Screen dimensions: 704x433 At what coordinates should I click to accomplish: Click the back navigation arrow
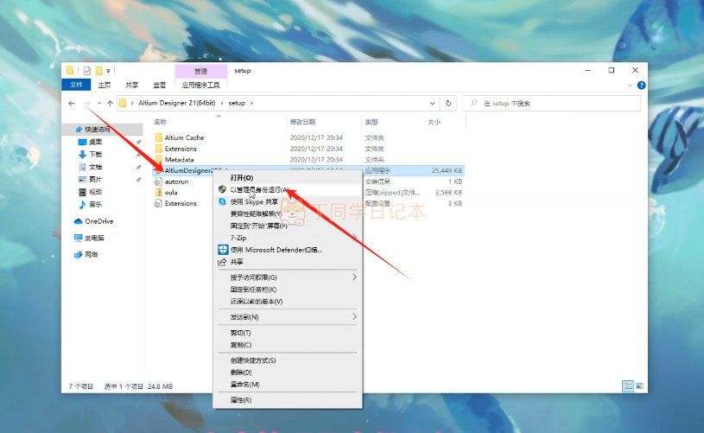click(x=72, y=104)
